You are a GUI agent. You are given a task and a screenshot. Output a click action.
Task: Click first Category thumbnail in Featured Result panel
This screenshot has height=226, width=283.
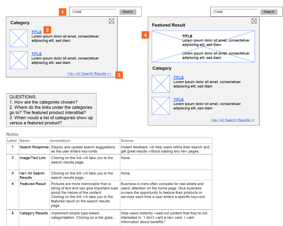pyautogui.click(x=161, y=84)
